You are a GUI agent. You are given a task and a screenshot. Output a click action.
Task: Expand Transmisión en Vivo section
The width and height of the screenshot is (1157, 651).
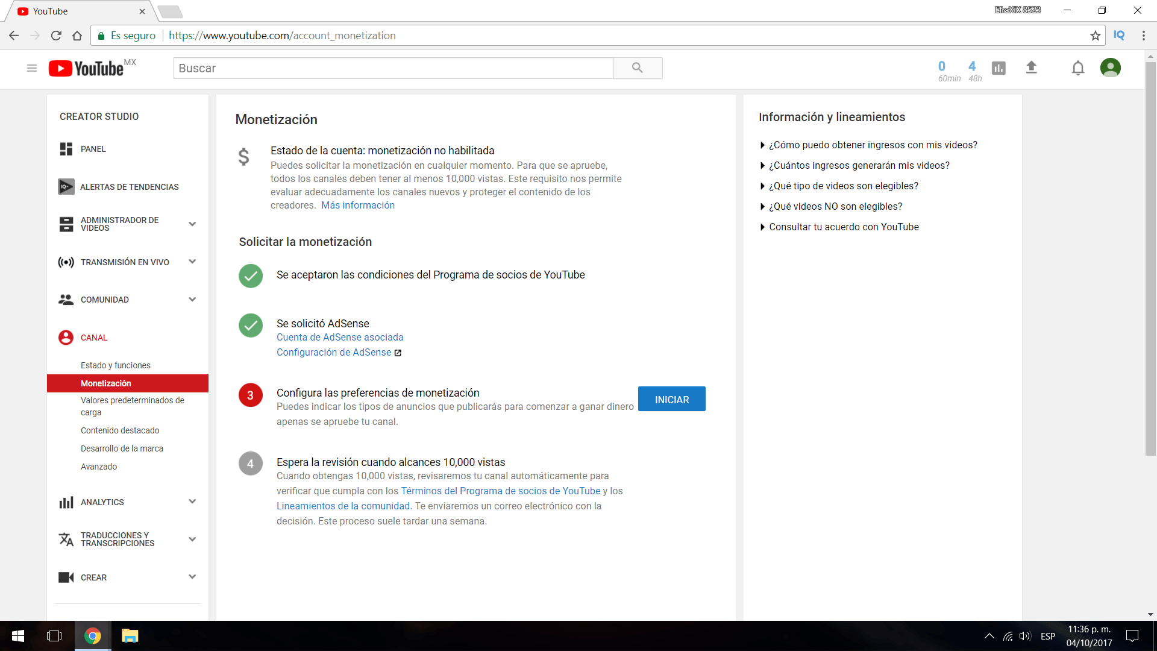192,262
